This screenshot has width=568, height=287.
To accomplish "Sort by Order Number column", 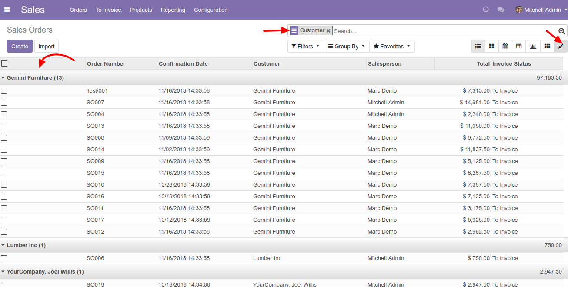I will point(121,63).
